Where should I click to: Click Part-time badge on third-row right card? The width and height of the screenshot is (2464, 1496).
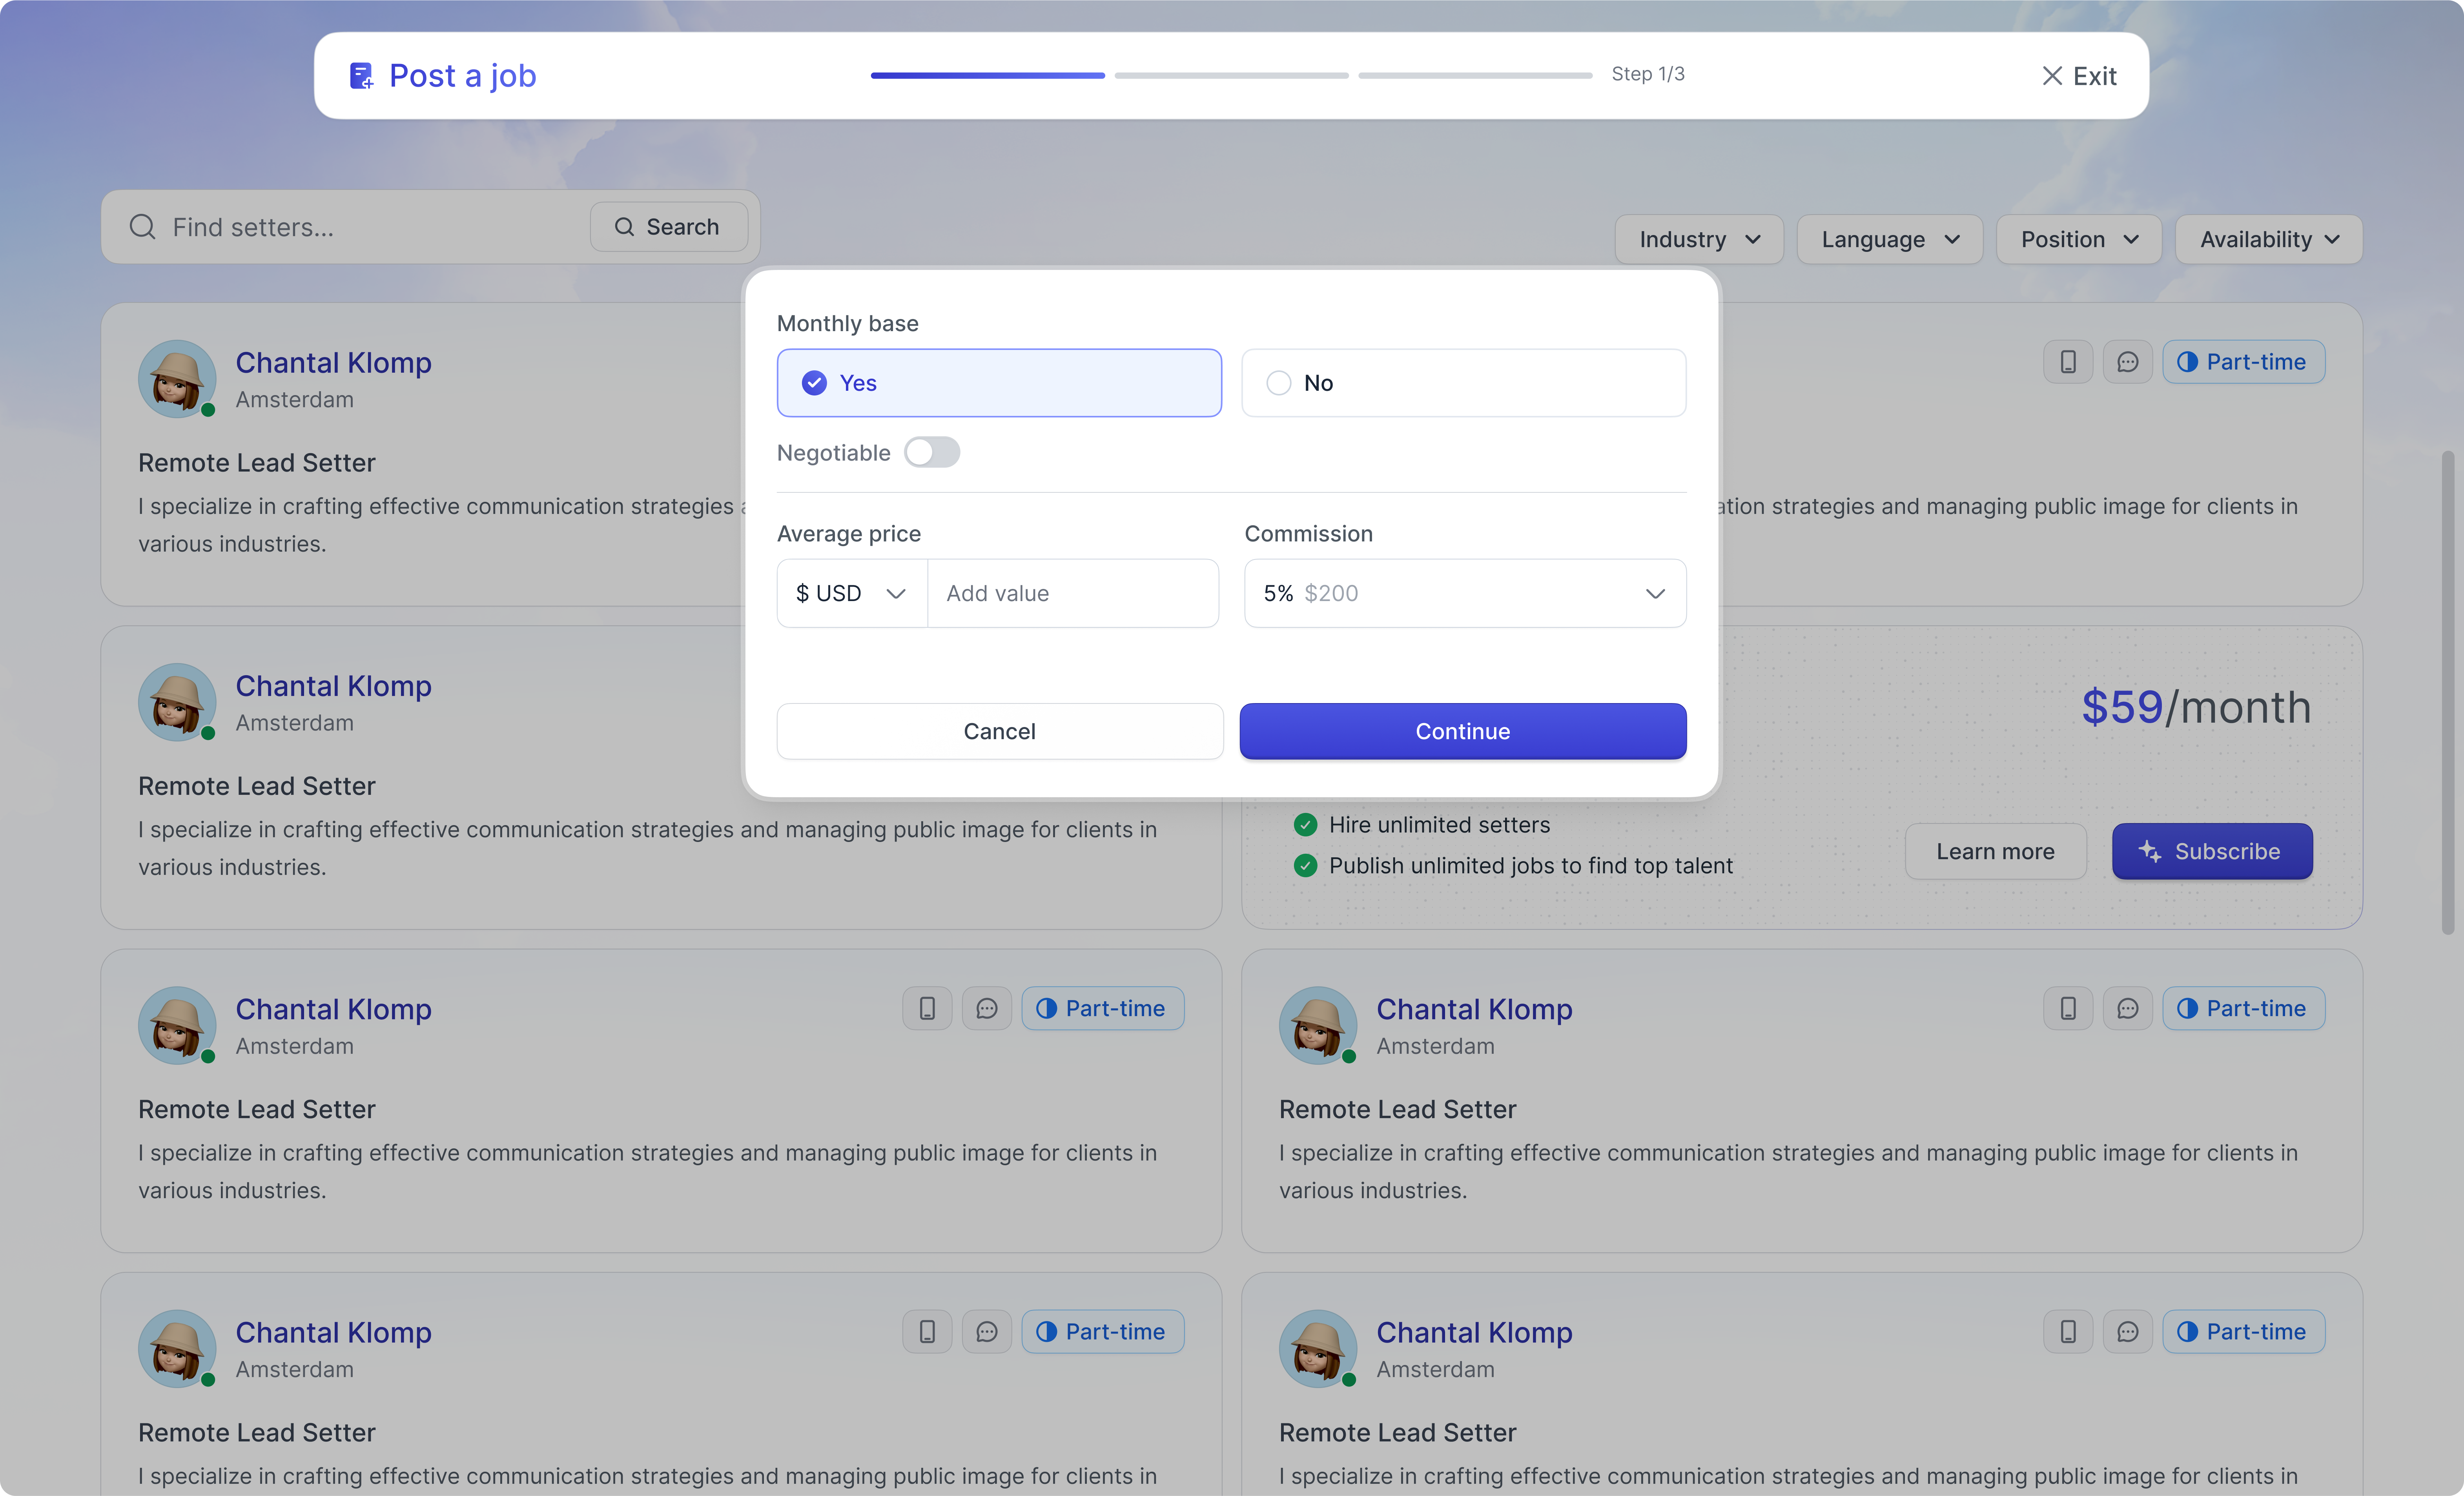[2243, 1008]
